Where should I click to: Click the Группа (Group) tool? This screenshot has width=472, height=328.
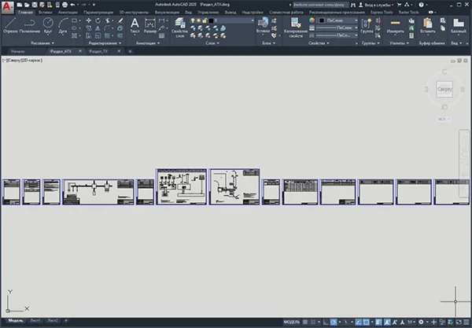(367, 25)
